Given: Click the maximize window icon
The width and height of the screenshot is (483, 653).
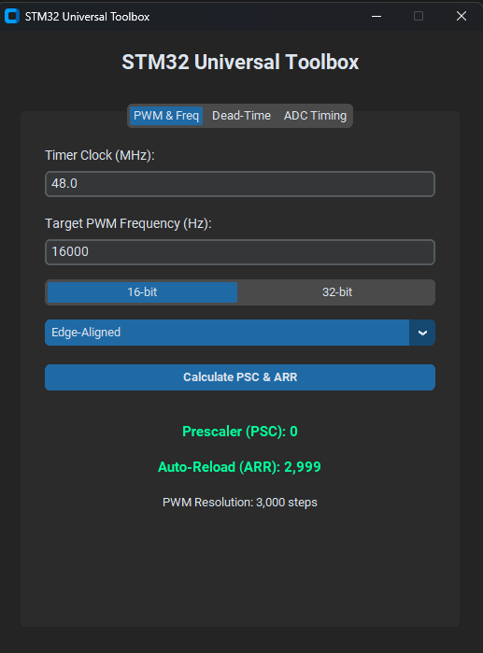Looking at the screenshot, I should click(x=419, y=16).
